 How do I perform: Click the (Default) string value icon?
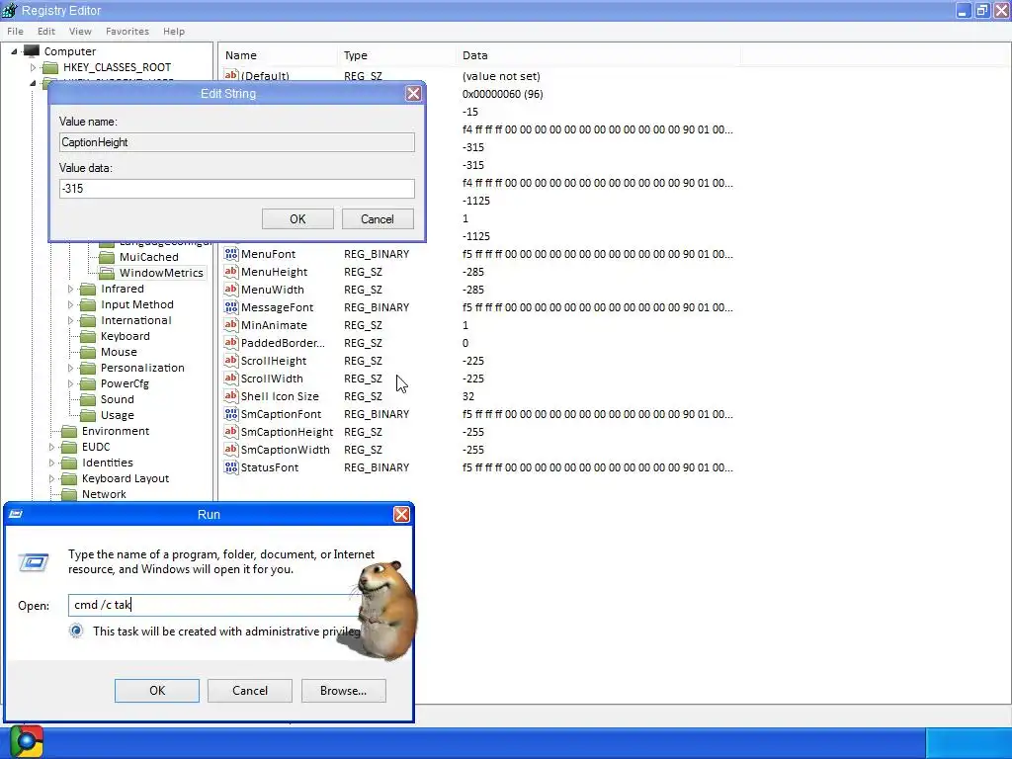tap(231, 75)
